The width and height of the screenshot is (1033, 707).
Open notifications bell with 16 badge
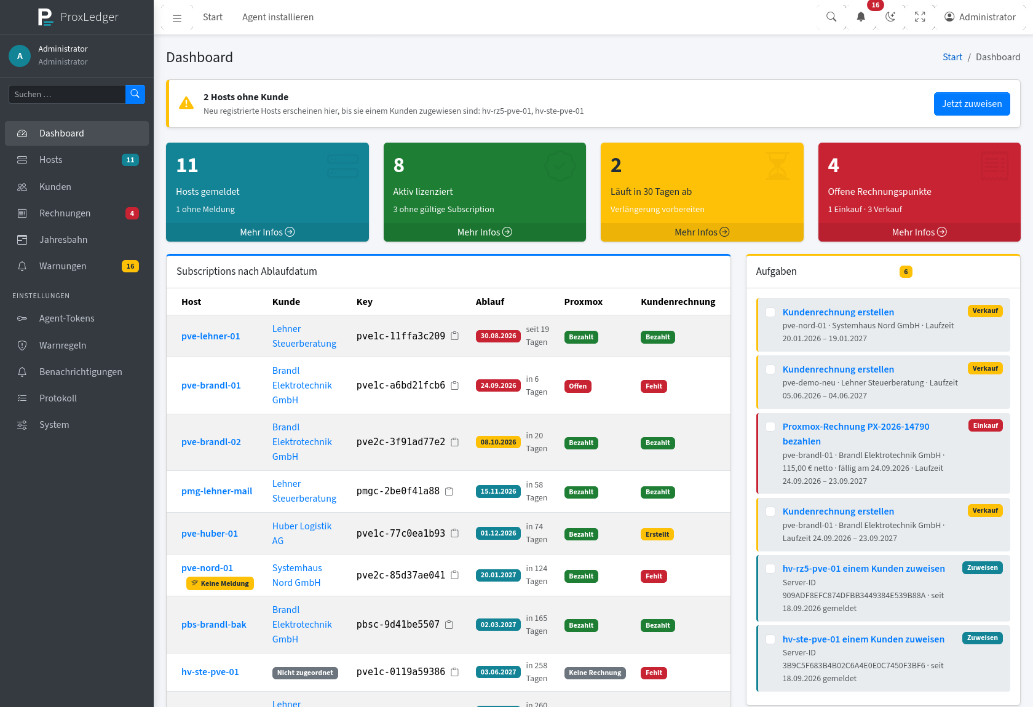pos(861,17)
